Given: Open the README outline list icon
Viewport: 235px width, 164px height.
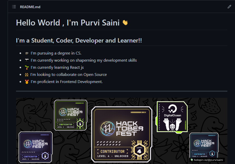Looking at the screenshot, I should pos(14,7).
